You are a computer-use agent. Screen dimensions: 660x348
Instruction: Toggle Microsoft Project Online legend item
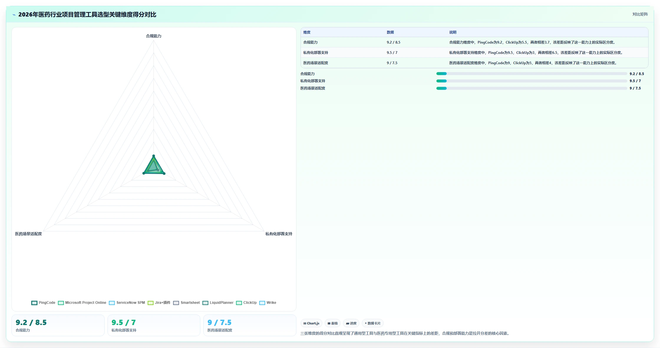click(82, 303)
